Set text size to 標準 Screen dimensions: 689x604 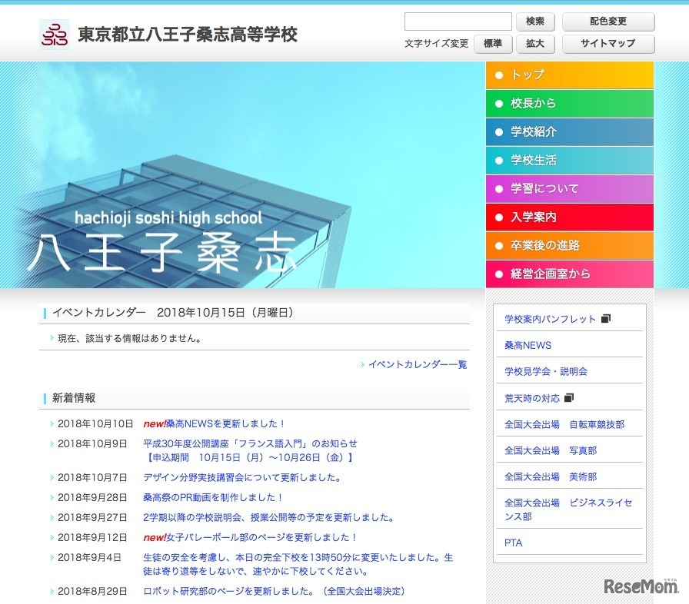point(493,44)
